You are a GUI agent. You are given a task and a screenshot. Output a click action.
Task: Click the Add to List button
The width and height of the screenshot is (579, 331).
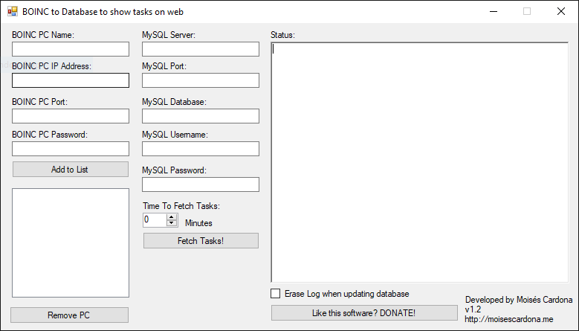(x=71, y=169)
